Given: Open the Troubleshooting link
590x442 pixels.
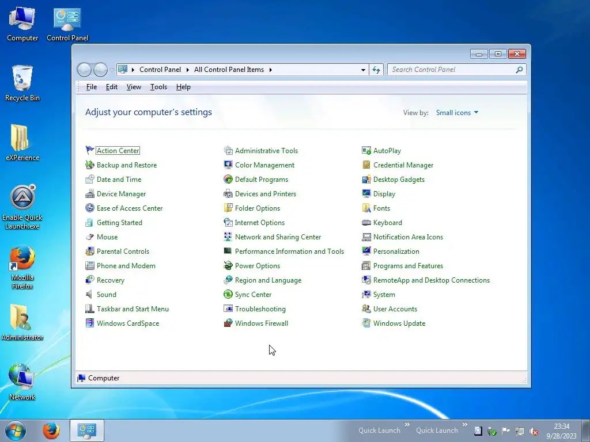Looking at the screenshot, I should point(260,309).
